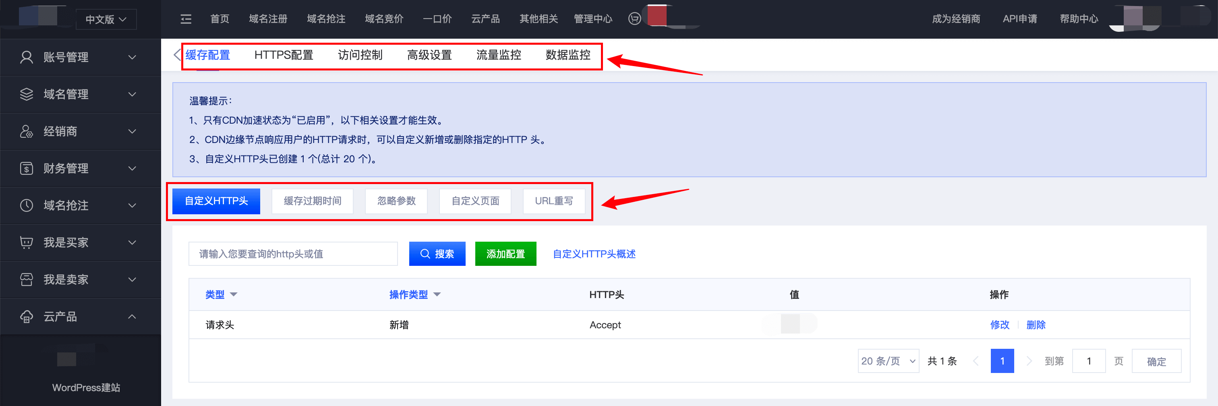Click the 域名管理 layers icon

point(27,94)
